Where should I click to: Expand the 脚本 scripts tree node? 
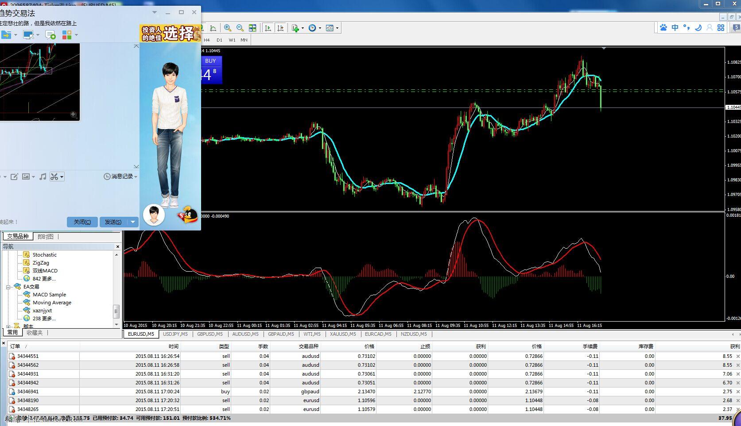tap(8, 326)
